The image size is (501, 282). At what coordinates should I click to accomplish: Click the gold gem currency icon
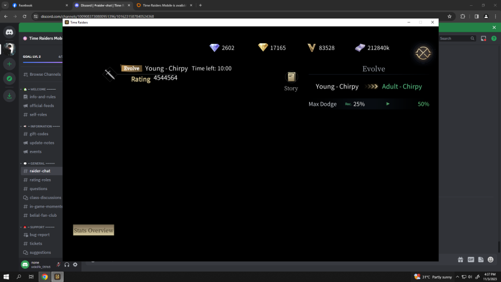pyautogui.click(x=263, y=47)
